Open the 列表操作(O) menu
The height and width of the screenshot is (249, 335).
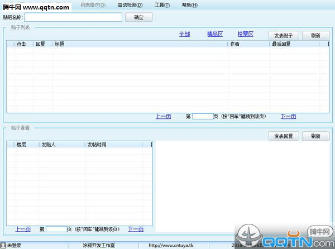93,5
